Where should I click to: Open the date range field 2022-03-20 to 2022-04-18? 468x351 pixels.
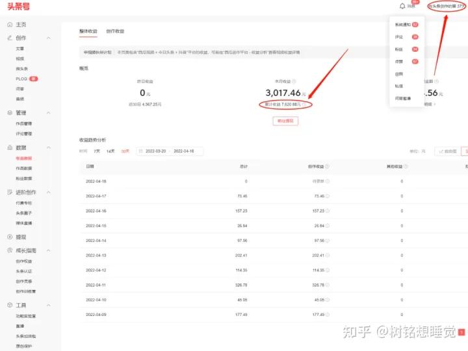pos(170,151)
